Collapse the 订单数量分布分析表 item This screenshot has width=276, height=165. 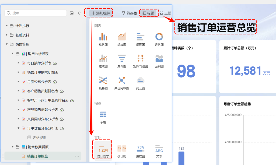tap(18, 128)
